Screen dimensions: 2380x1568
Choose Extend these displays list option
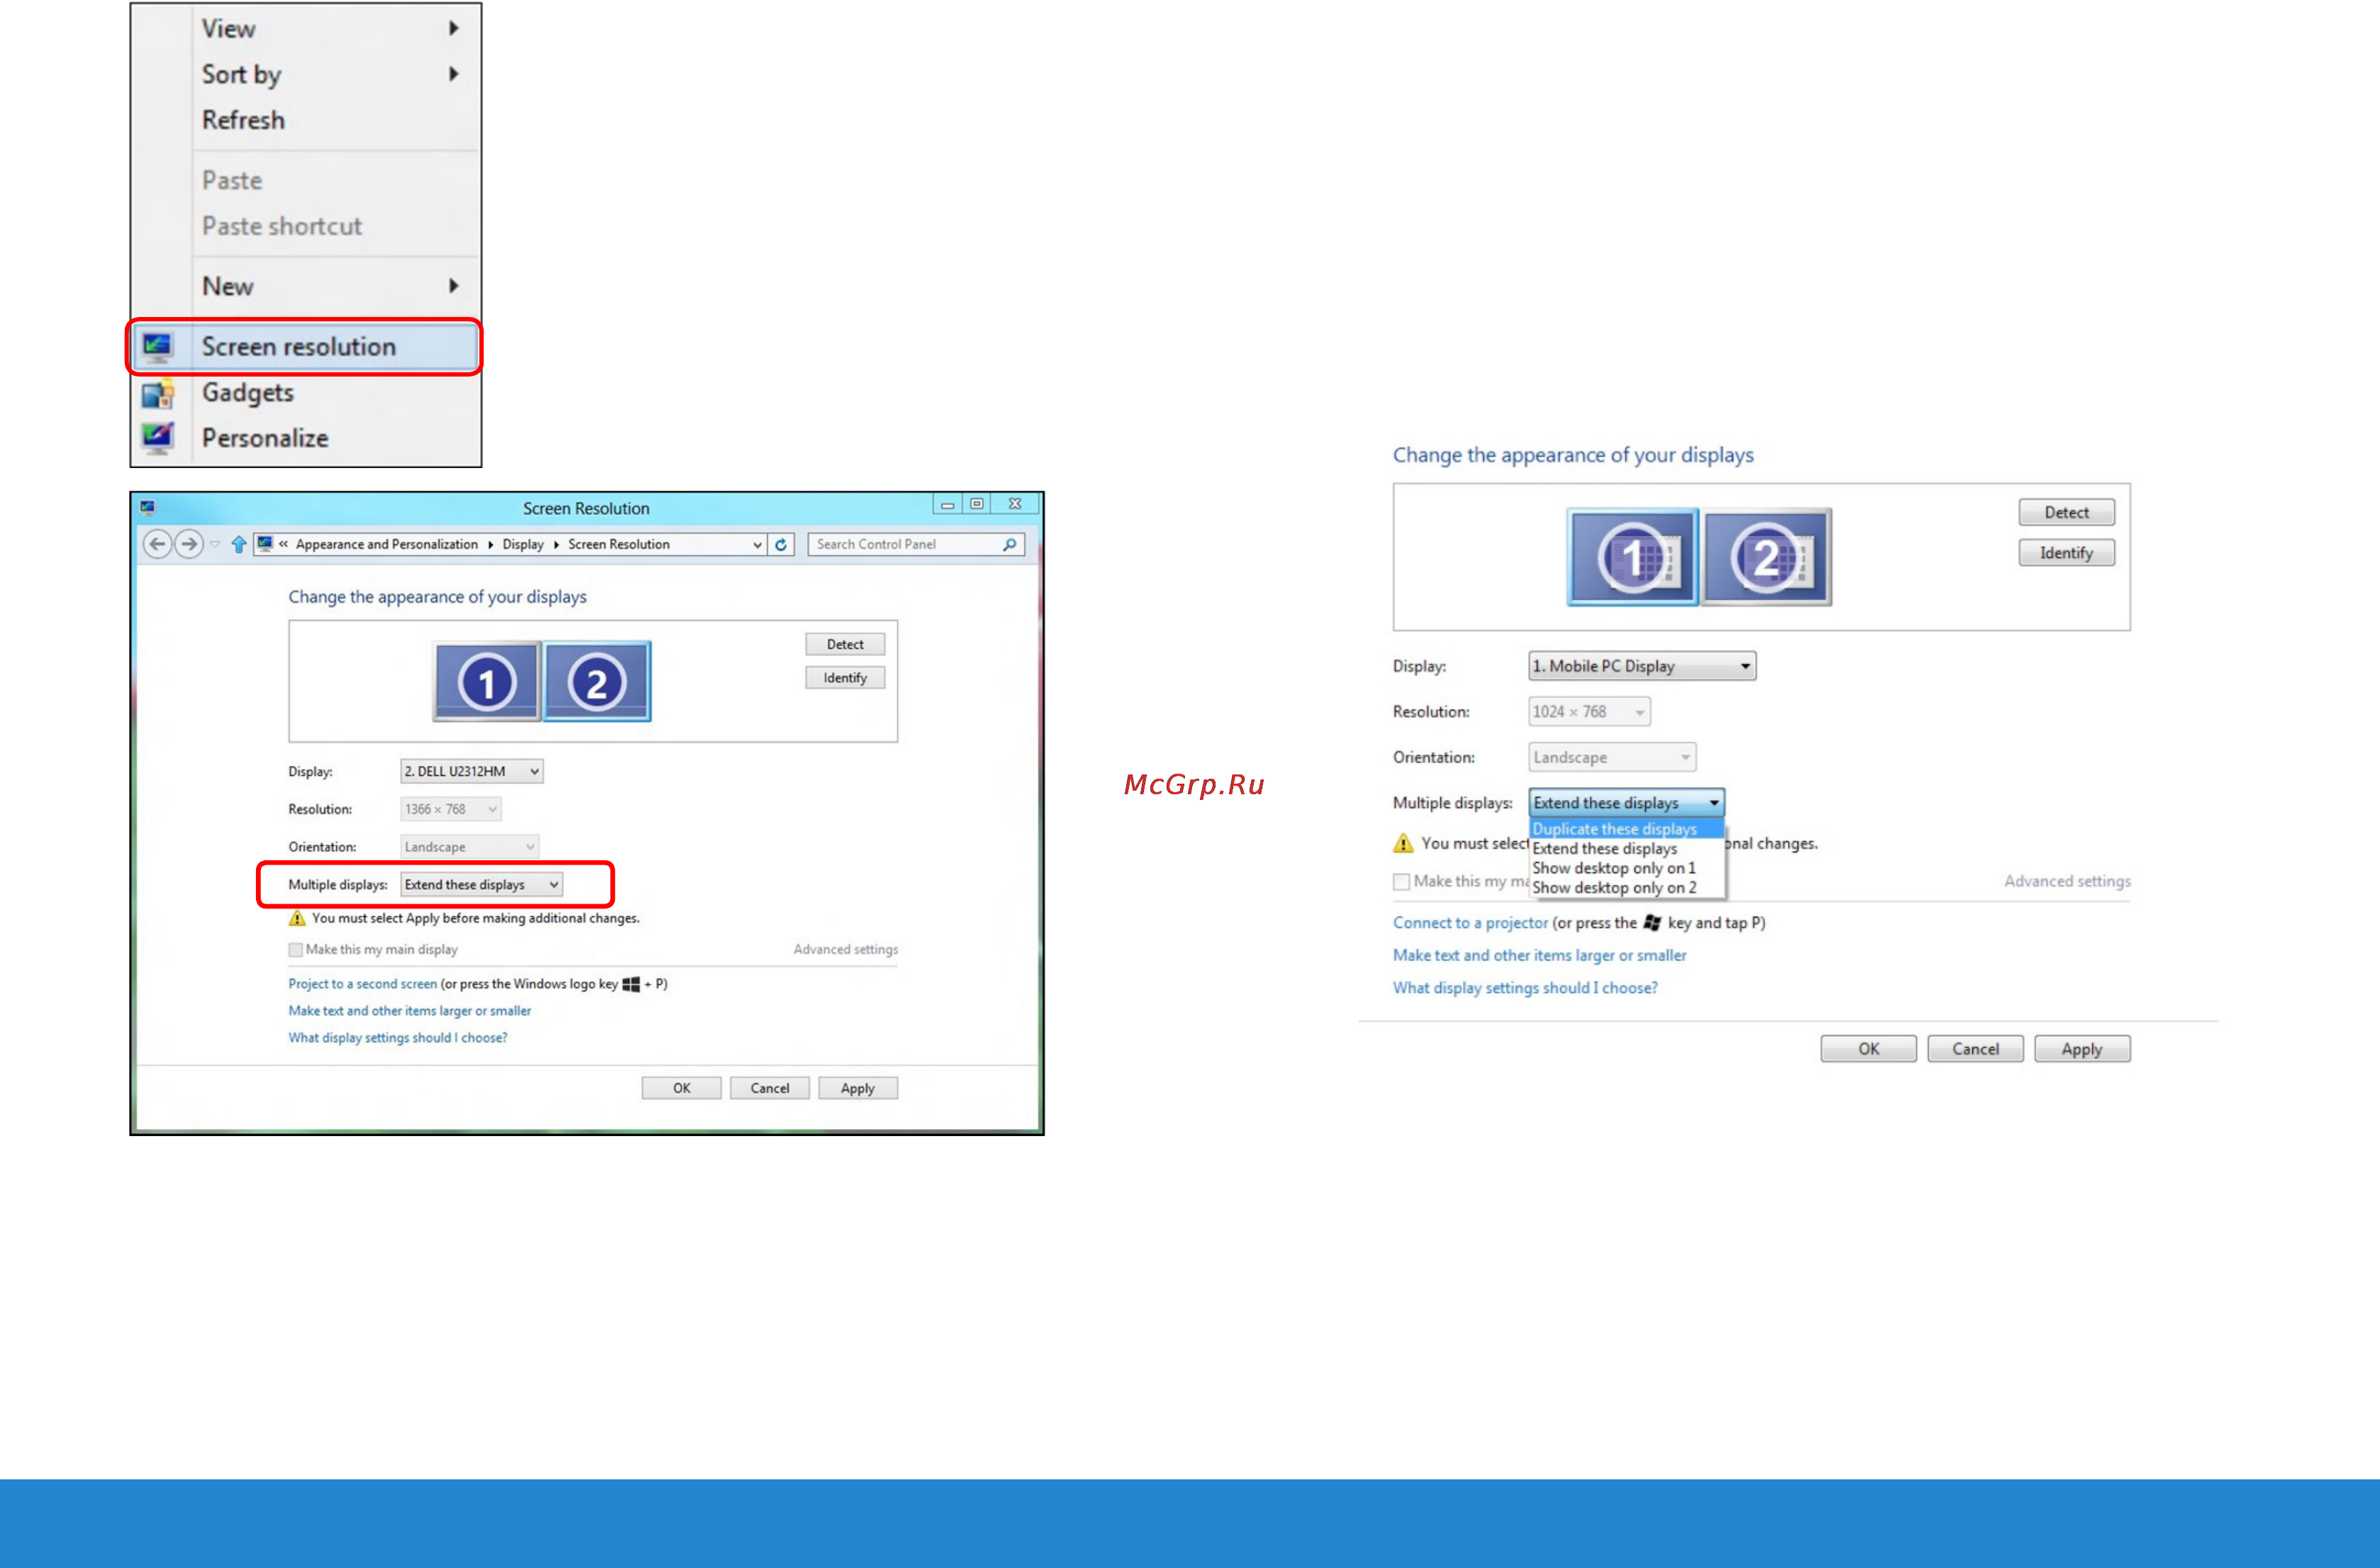pyautogui.click(x=1626, y=848)
